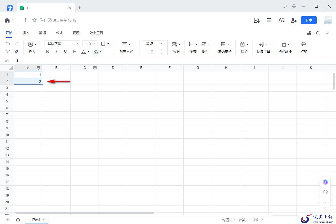Open the search magnifier icon
Viewport: 336px width, 224px height.
point(318,33)
